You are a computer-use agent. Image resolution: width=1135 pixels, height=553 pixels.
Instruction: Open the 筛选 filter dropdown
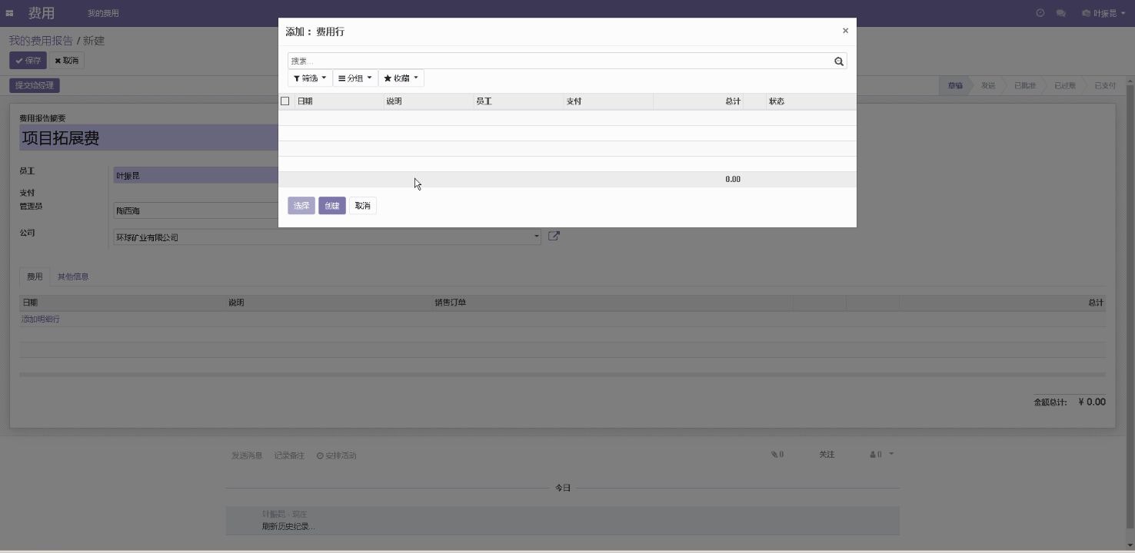(310, 78)
